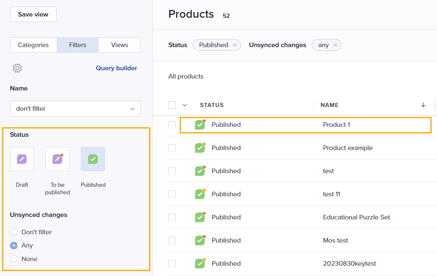Open the Name filter dropdown
The height and width of the screenshot is (276, 437).
pos(75,109)
